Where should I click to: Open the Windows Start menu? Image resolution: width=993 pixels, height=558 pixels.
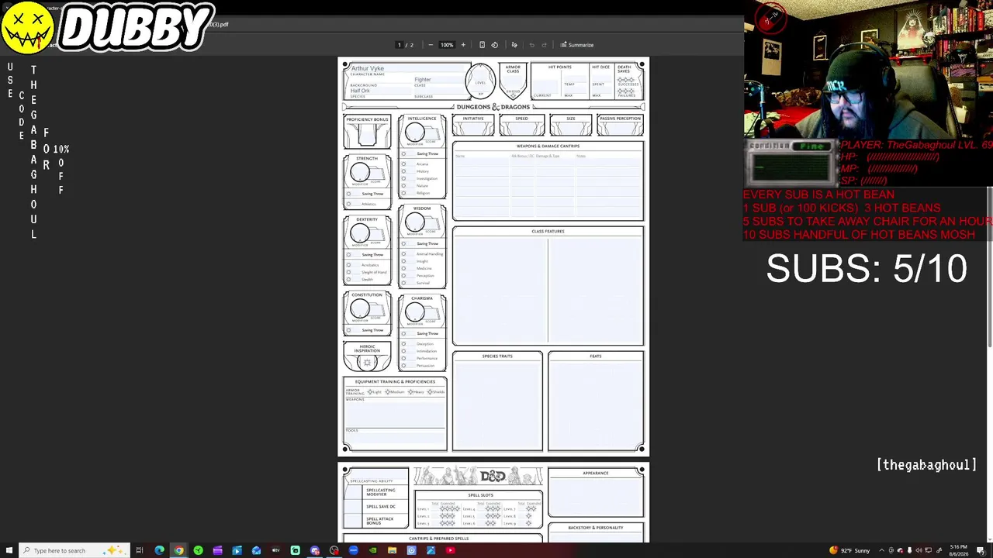(9, 550)
